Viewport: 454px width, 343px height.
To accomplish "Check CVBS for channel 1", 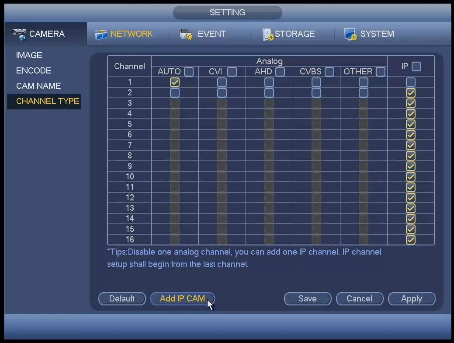I will 316,82.
